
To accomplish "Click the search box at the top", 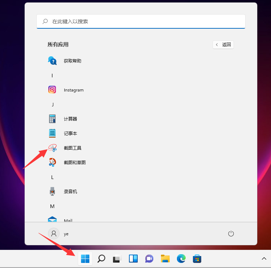I will point(141,21).
